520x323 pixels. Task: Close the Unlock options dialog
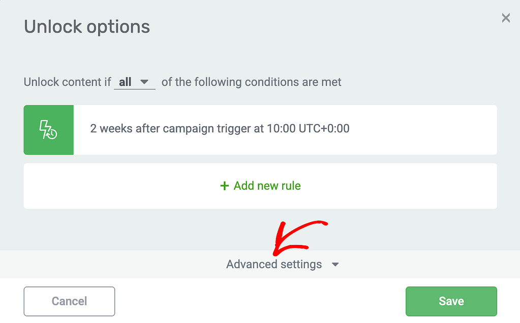(x=506, y=18)
